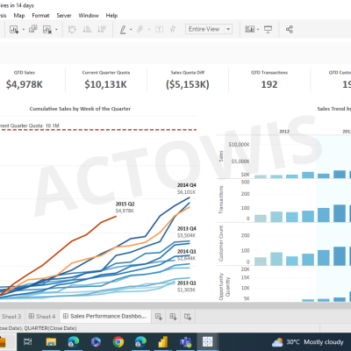This screenshot has height=351, width=351.
Task: Open the Window menu
Action: pos(89,16)
